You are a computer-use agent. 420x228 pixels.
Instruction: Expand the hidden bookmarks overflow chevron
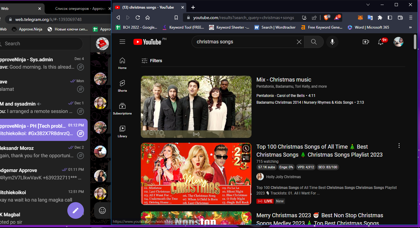[410, 27]
